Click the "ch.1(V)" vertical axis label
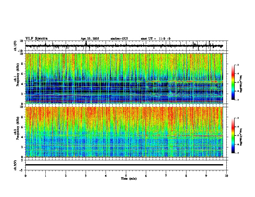The image size is (255, 197). tap(15, 46)
